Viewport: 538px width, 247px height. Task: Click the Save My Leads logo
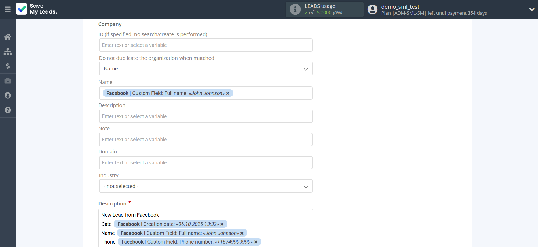click(37, 9)
